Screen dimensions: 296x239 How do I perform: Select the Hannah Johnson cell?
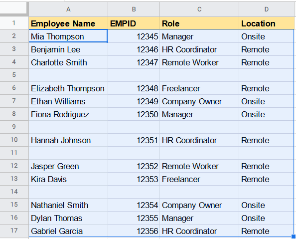pos(68,140)
